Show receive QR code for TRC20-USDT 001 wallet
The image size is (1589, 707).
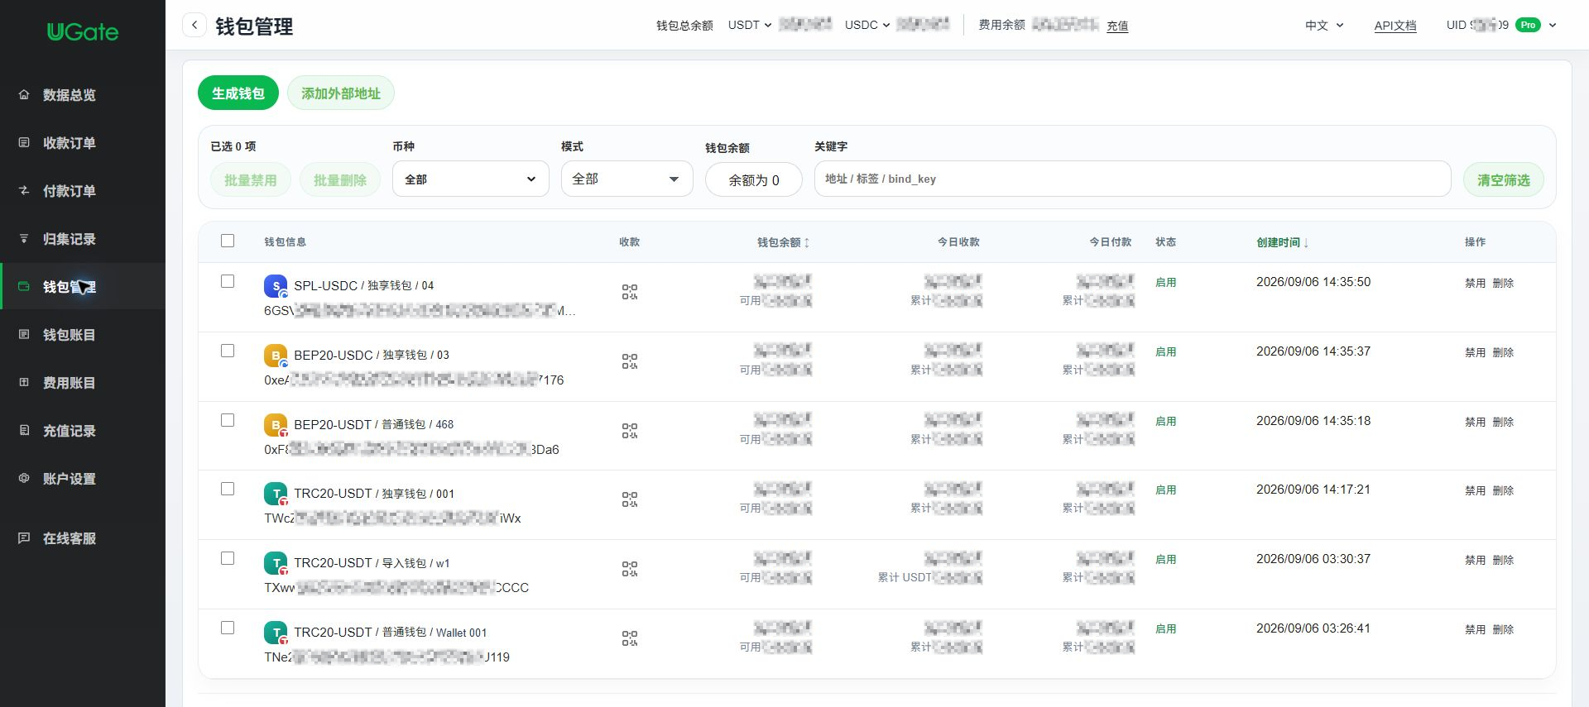coord(630,499)
